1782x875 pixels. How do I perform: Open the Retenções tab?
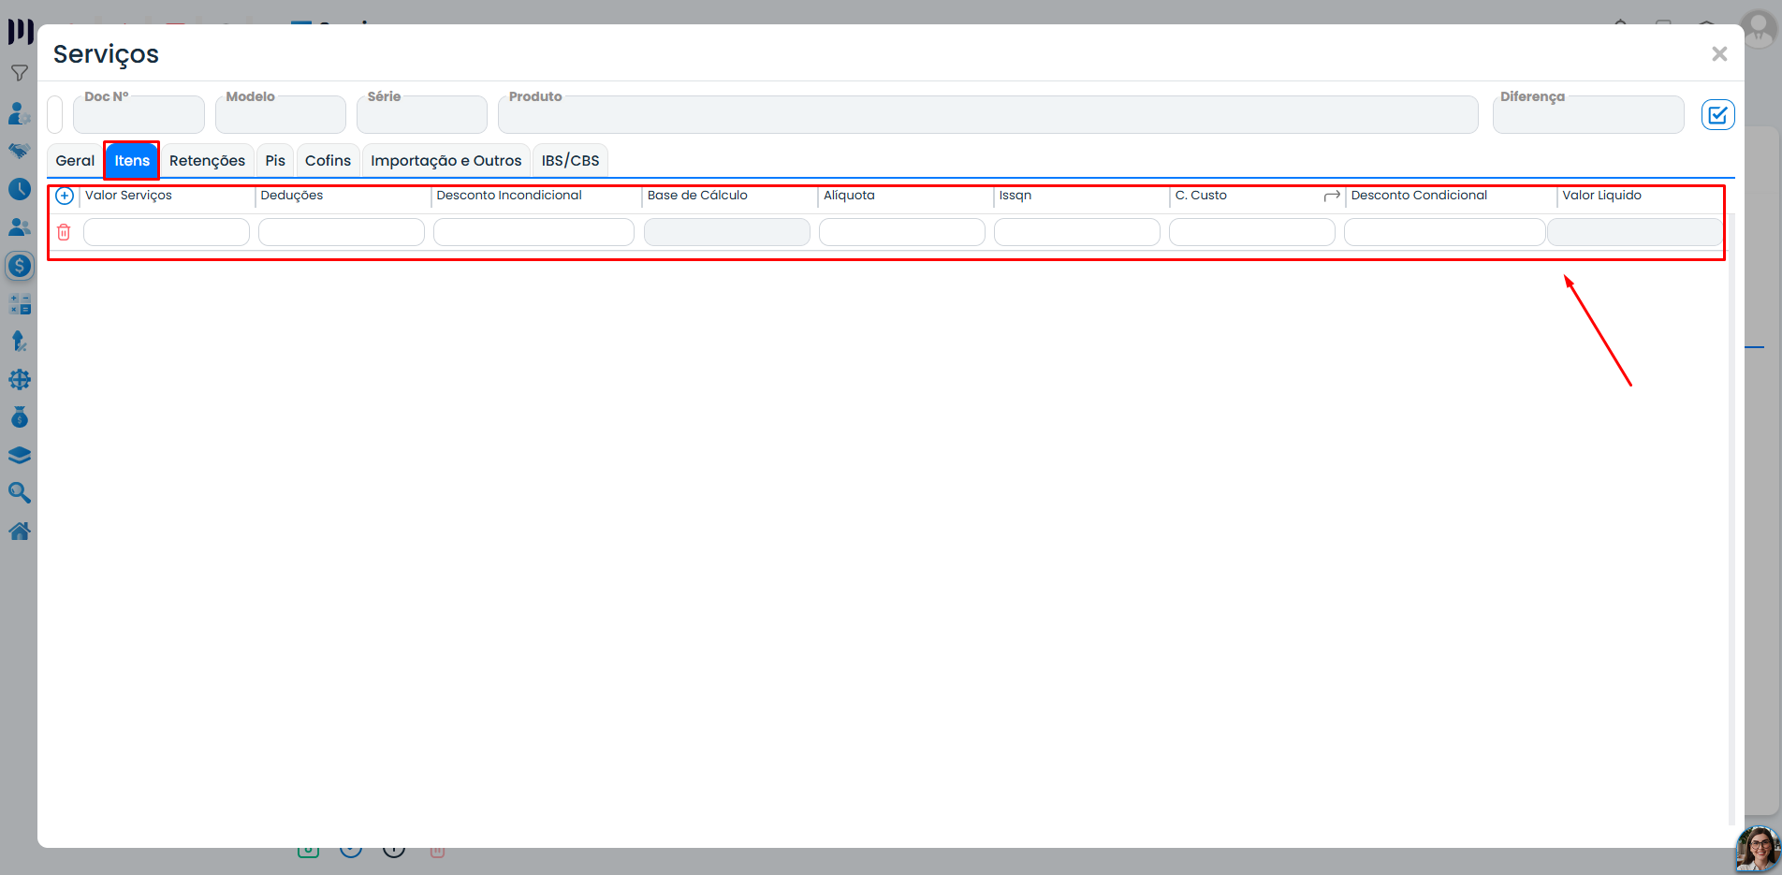coord(207,161)
